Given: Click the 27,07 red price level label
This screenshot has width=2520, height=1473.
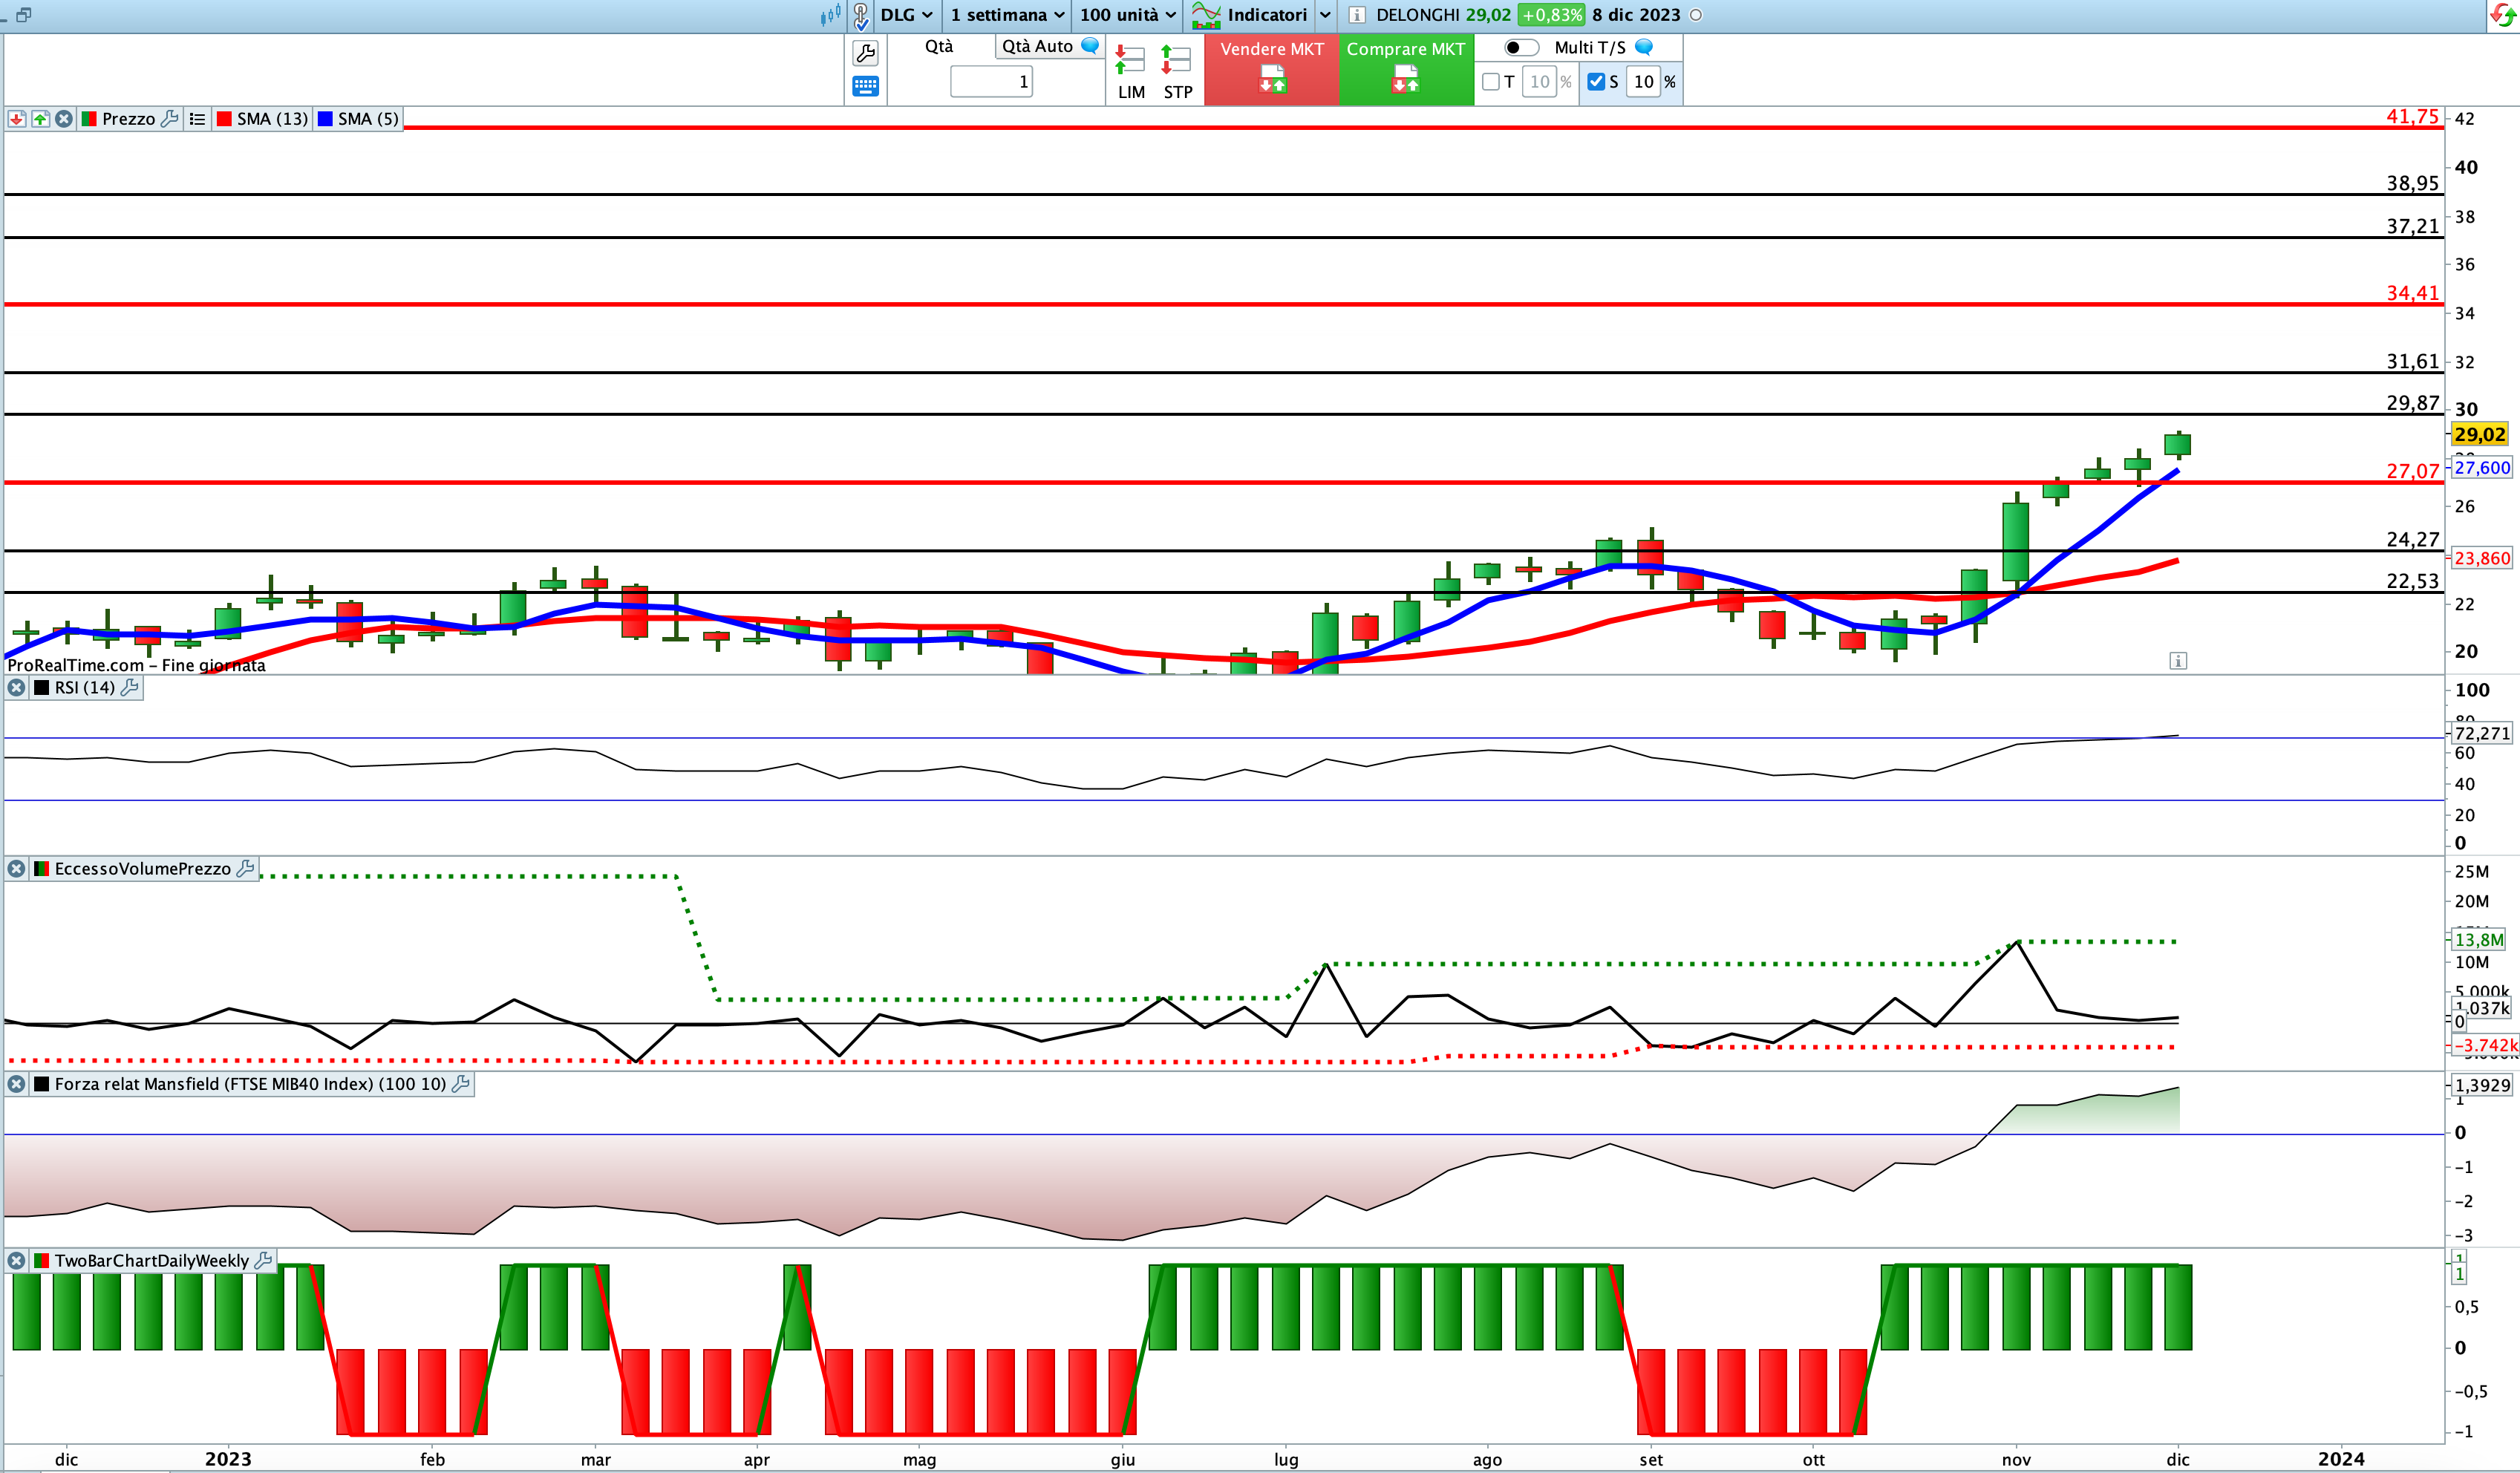Looking at the screenshot, I should pos(2413,471).
